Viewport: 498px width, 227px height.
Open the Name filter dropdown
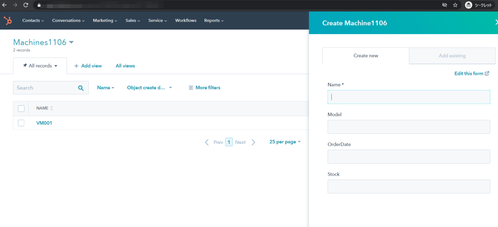pos(106,88)
